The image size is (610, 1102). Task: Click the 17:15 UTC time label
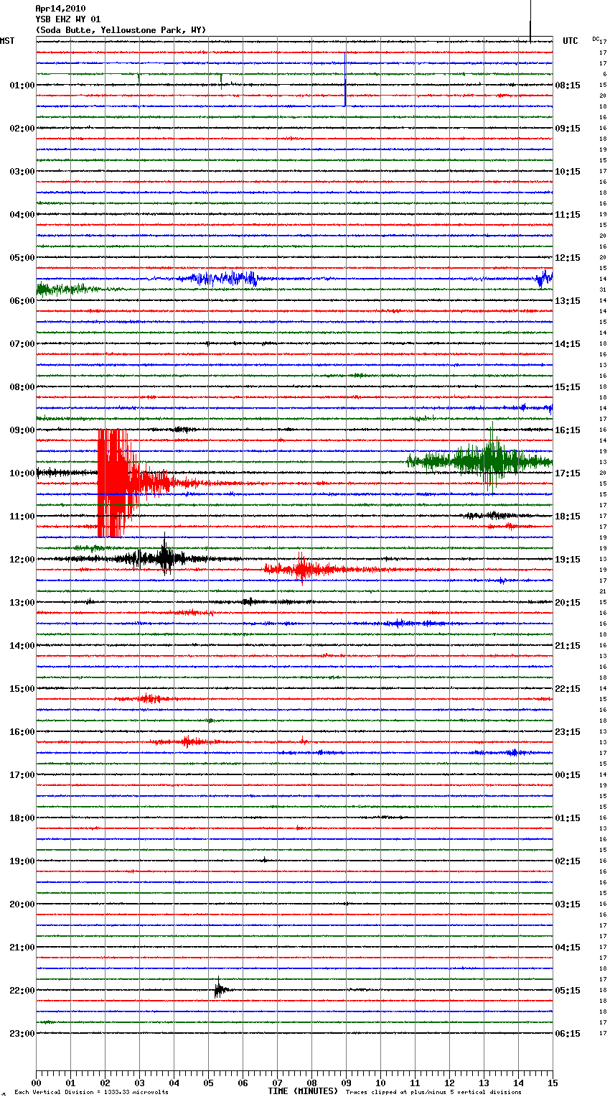568,473
